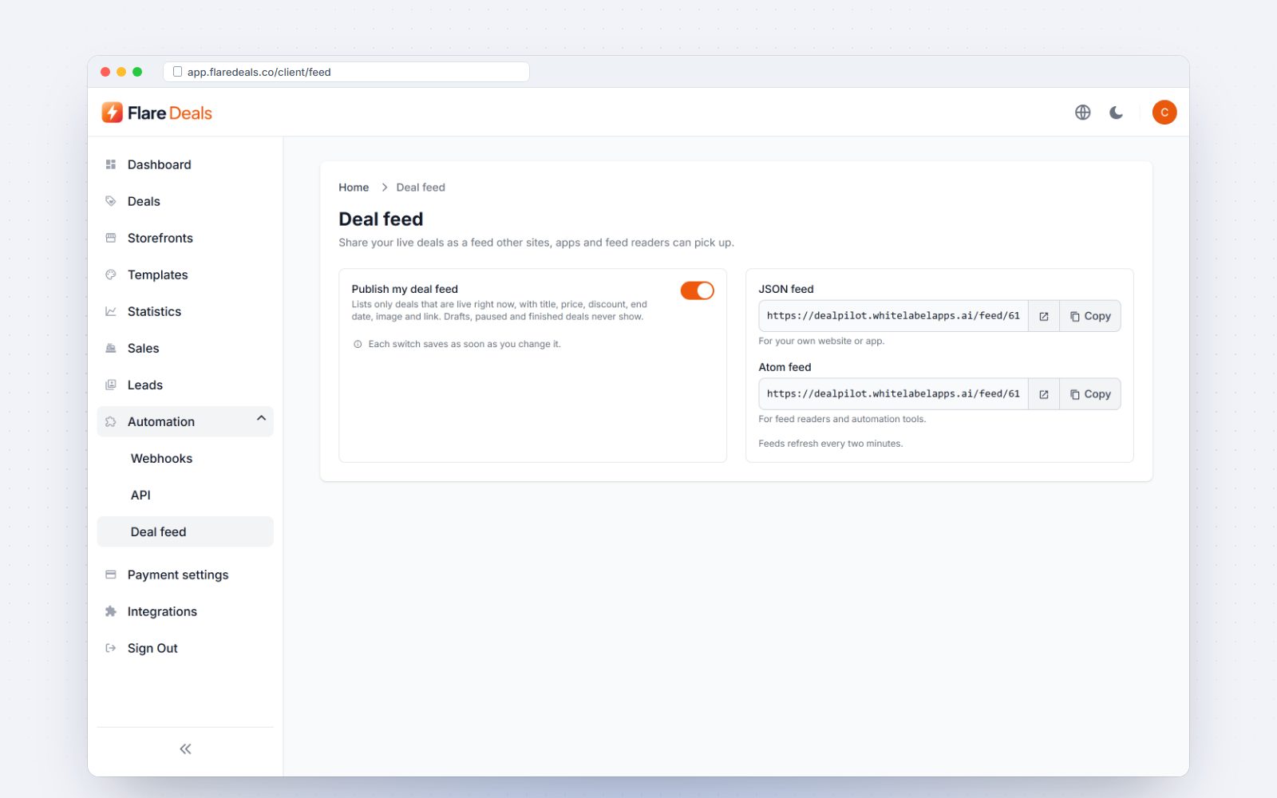The height and width of the screenshot is (798, 1277).
Task: Open Atom feed link in new tab
Action: pos(1043,394)
